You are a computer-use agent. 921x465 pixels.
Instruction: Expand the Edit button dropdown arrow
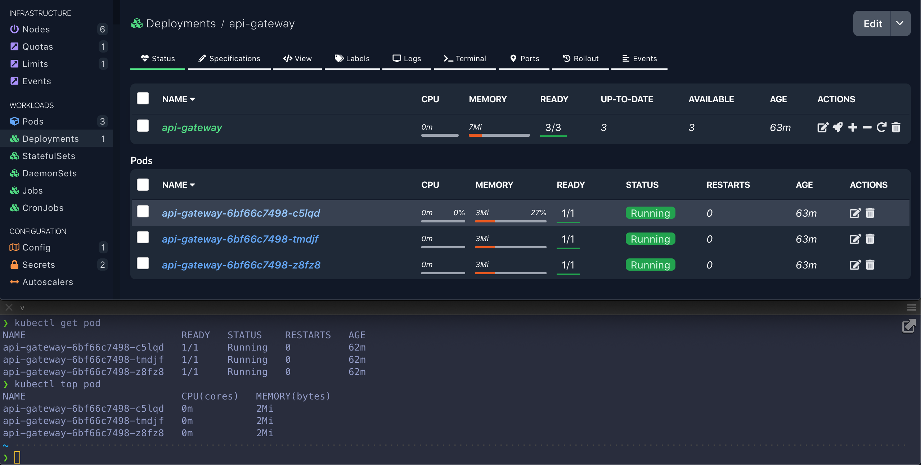[900, 23]
